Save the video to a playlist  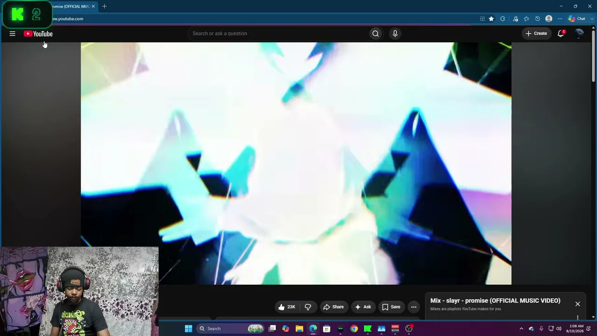(391, 307)
